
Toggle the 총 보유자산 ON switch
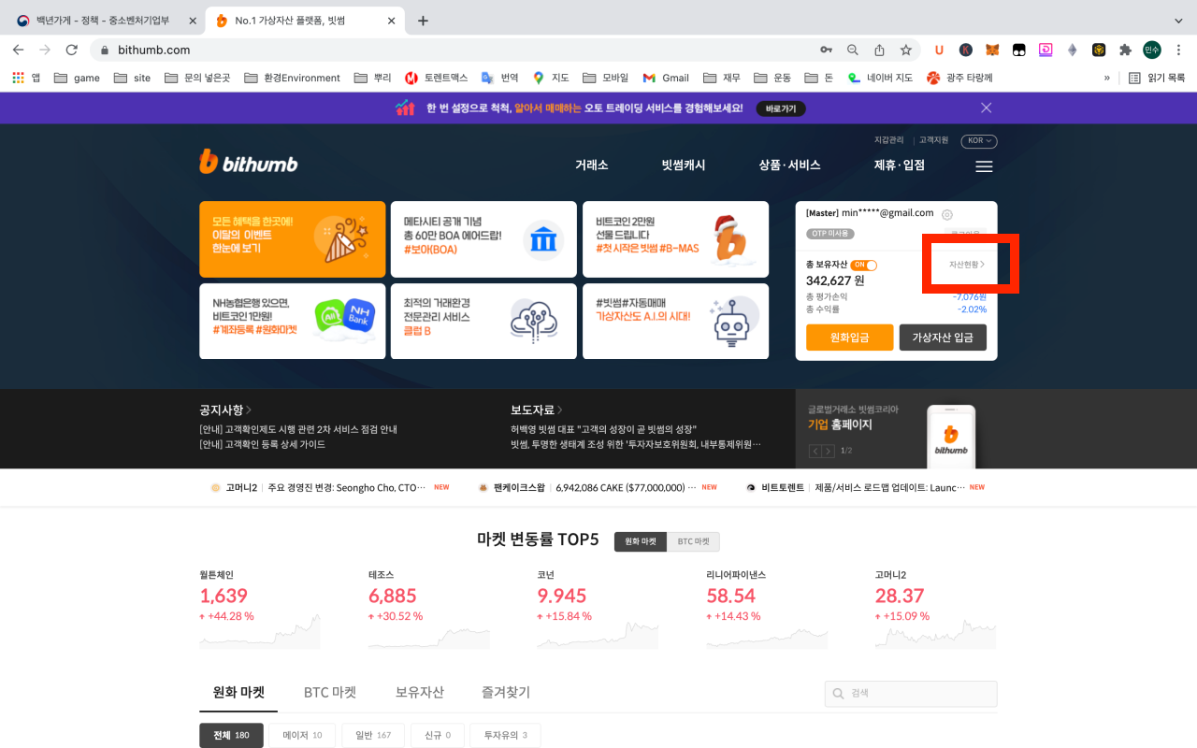(x=864, y=266)
